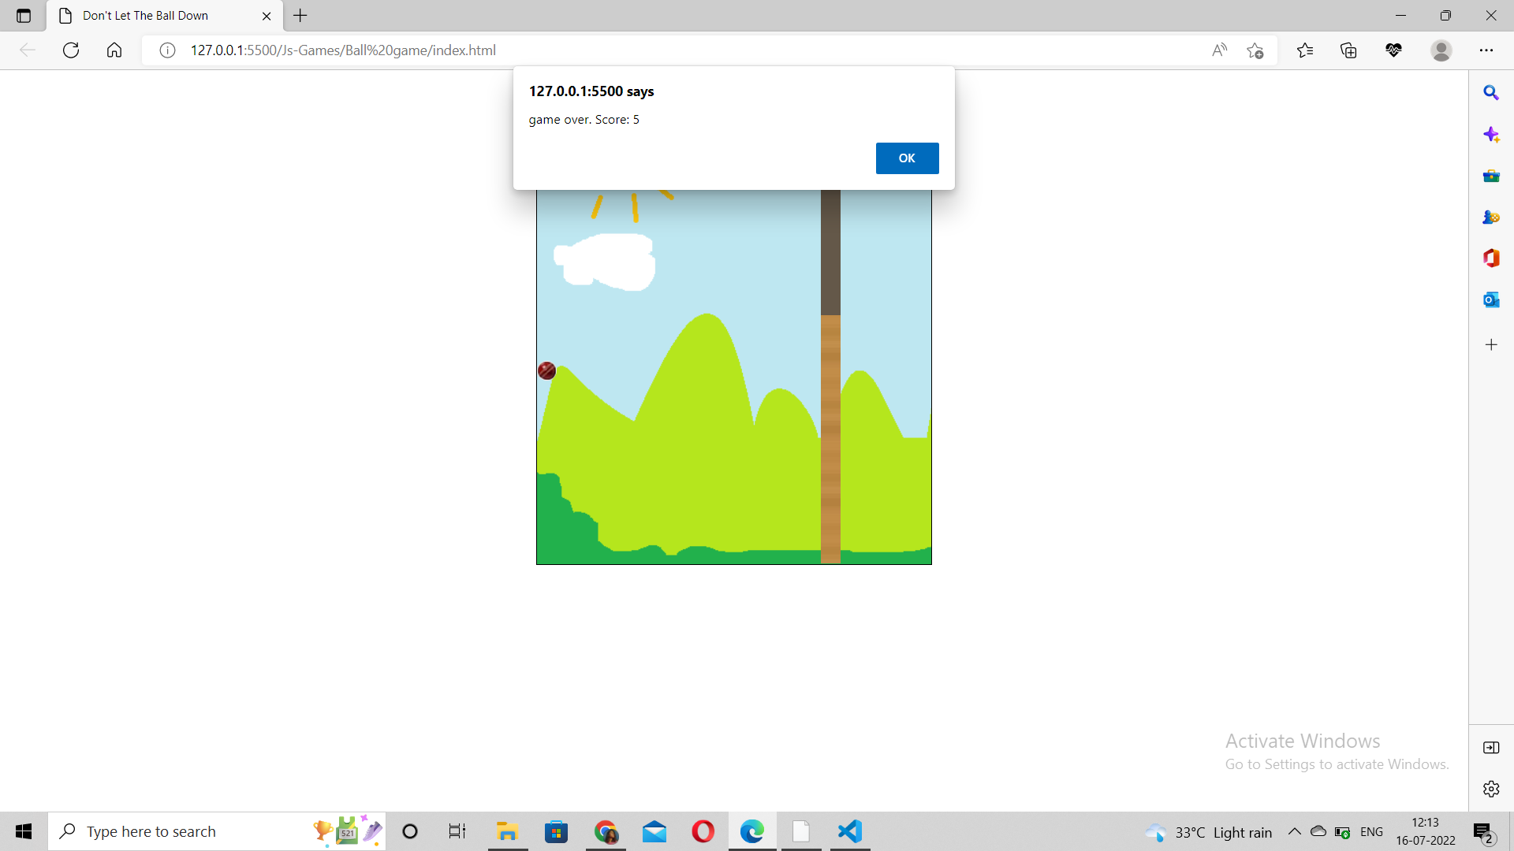Expand hidden icons in the system tray
This screenshot has height=851, width=1514.
pyautogui.click(x=1293, y=831)
